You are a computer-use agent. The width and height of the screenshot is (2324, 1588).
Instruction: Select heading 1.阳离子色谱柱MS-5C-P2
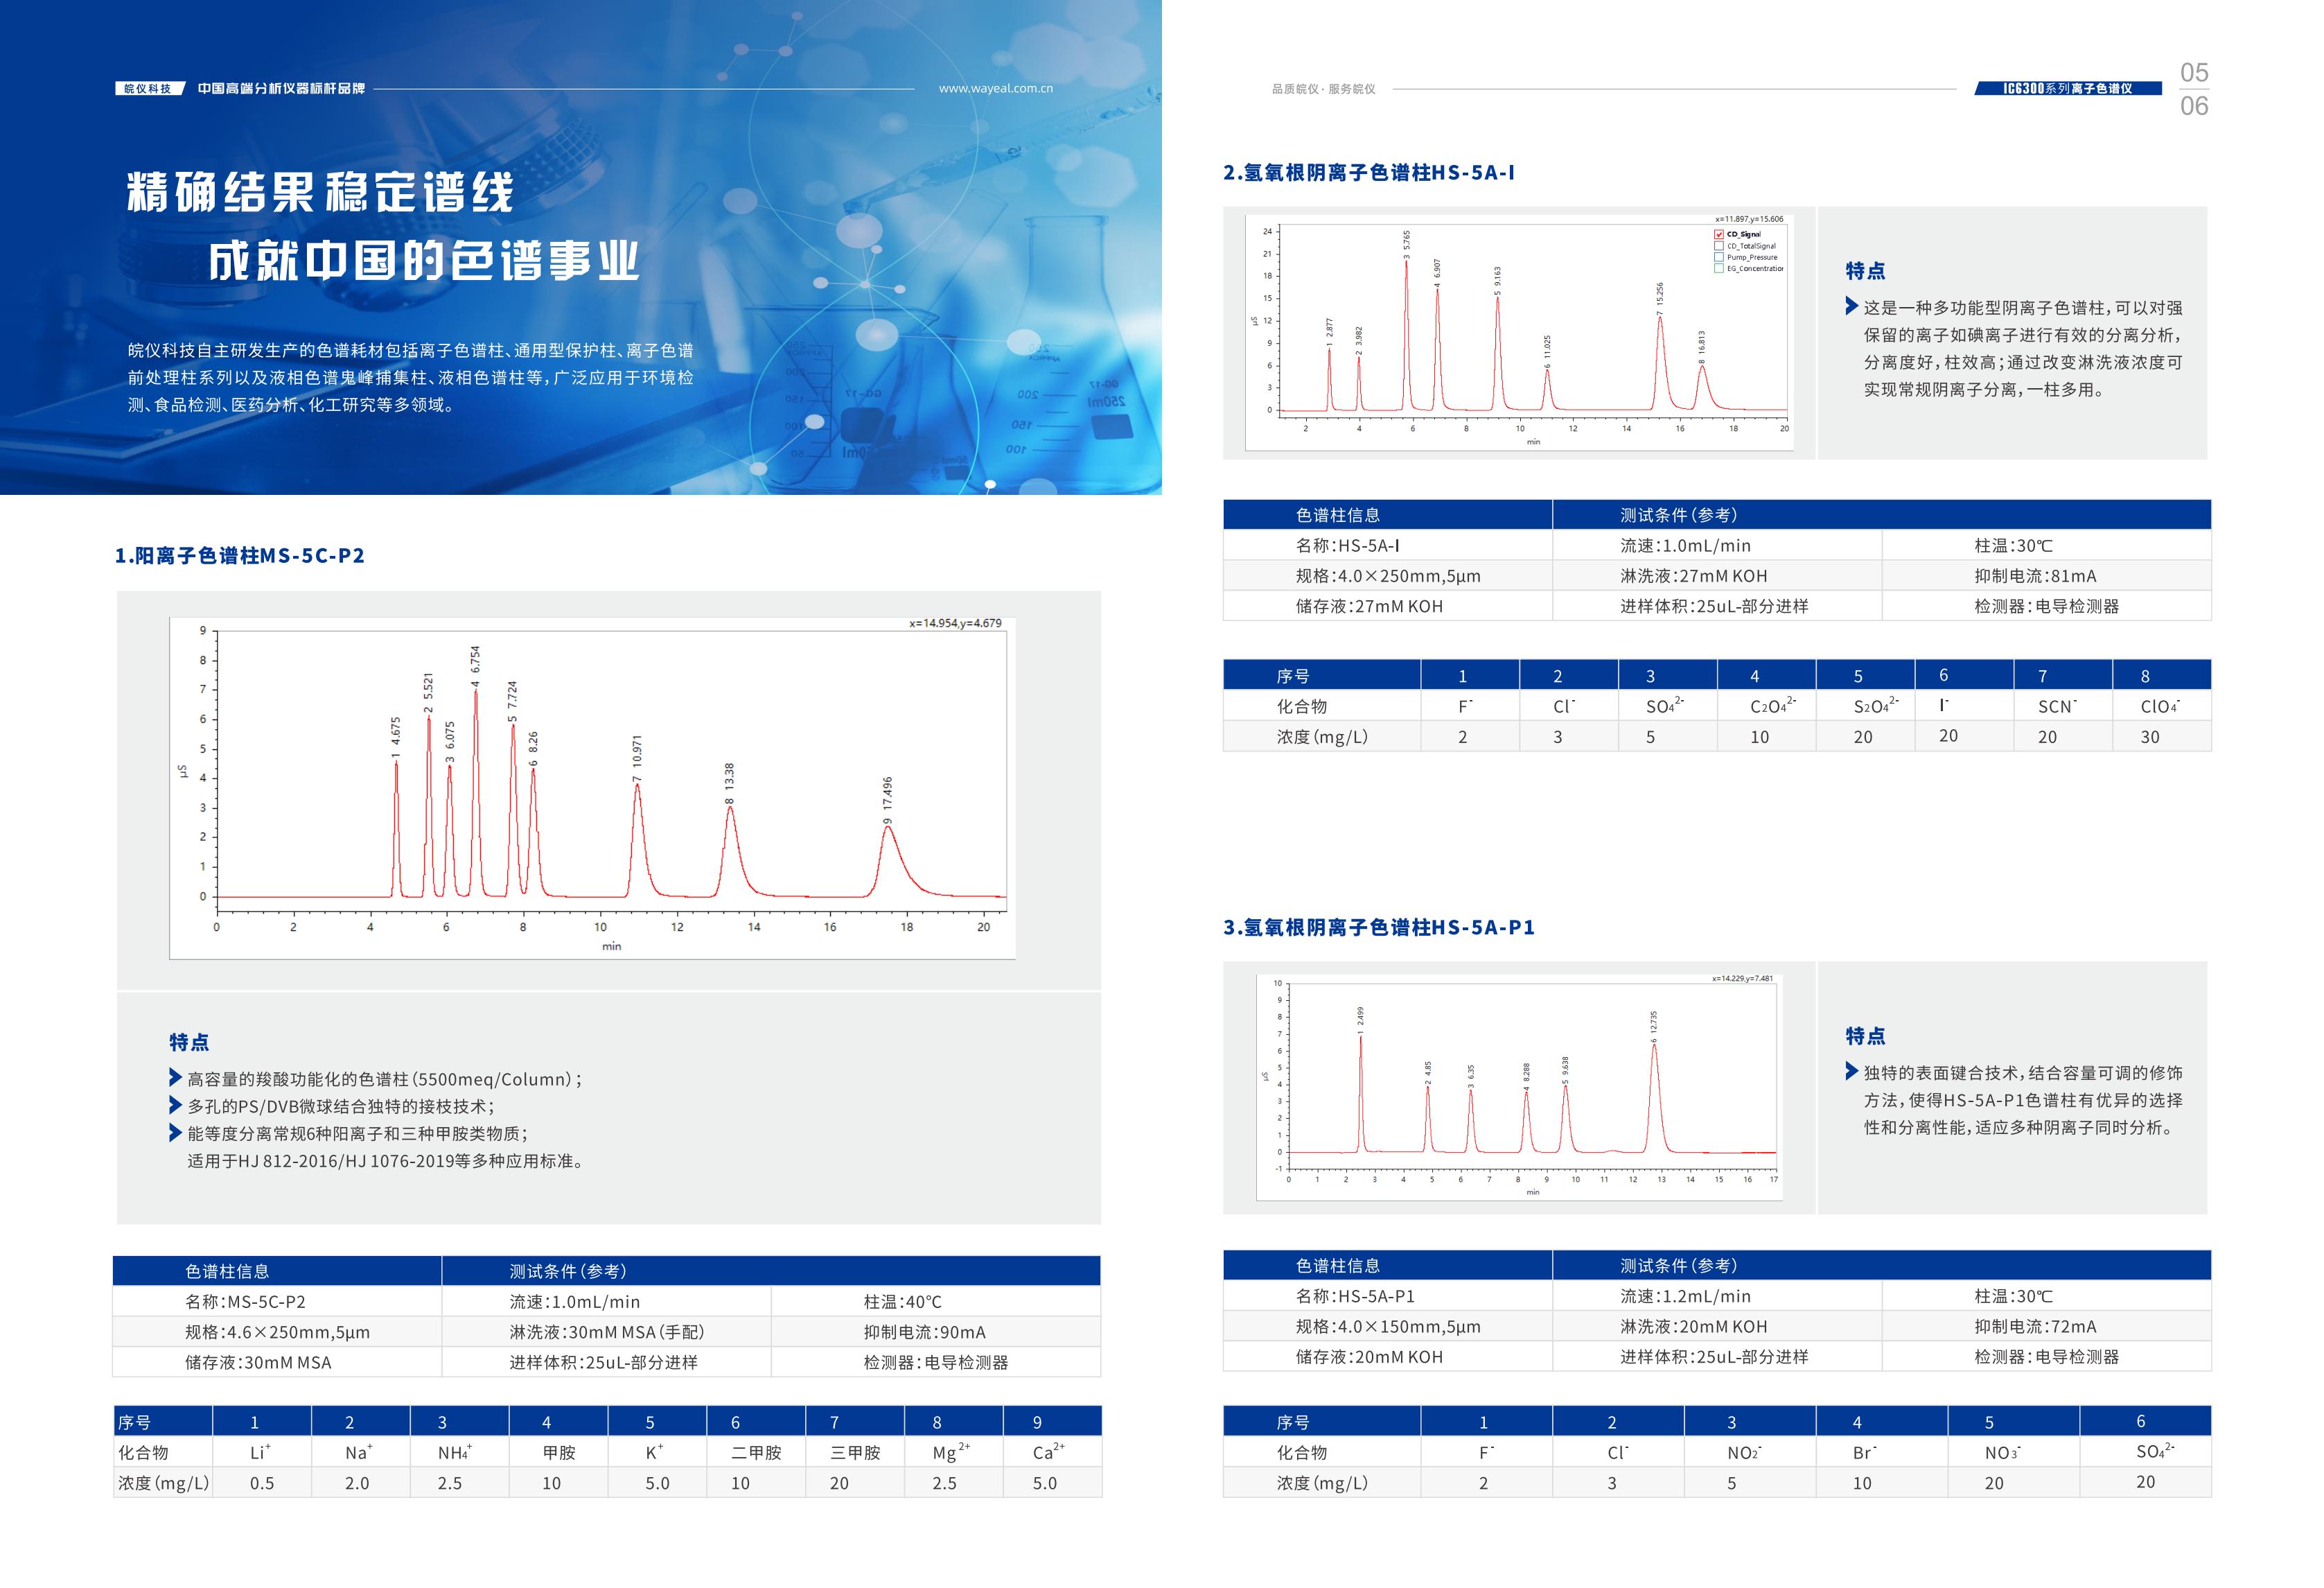[240, 555]
